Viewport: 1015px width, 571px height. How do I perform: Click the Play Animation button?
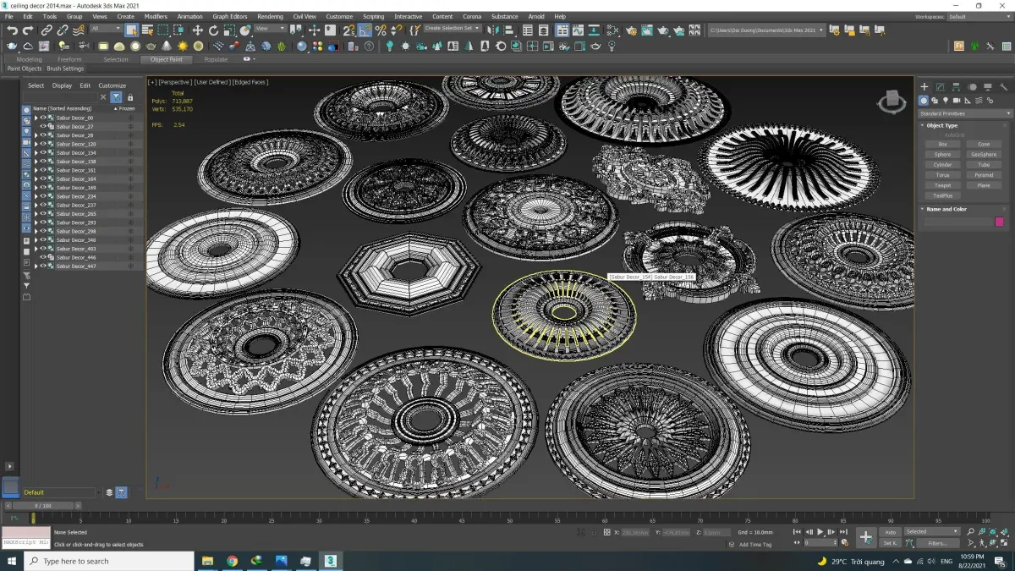tap(820, 532)
